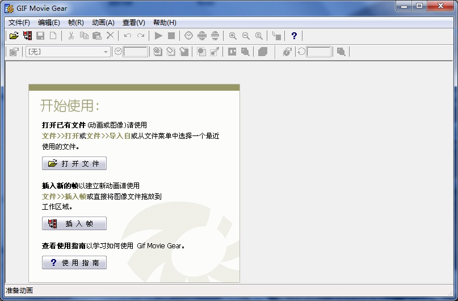Click the X delete icon in the toolbar
The image size is (458, 301).
[110, 36]
